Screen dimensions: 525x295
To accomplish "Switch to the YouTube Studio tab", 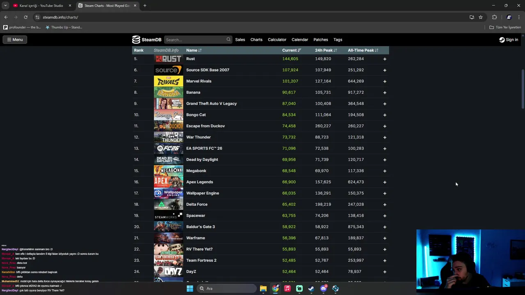I will coord(41,6).
